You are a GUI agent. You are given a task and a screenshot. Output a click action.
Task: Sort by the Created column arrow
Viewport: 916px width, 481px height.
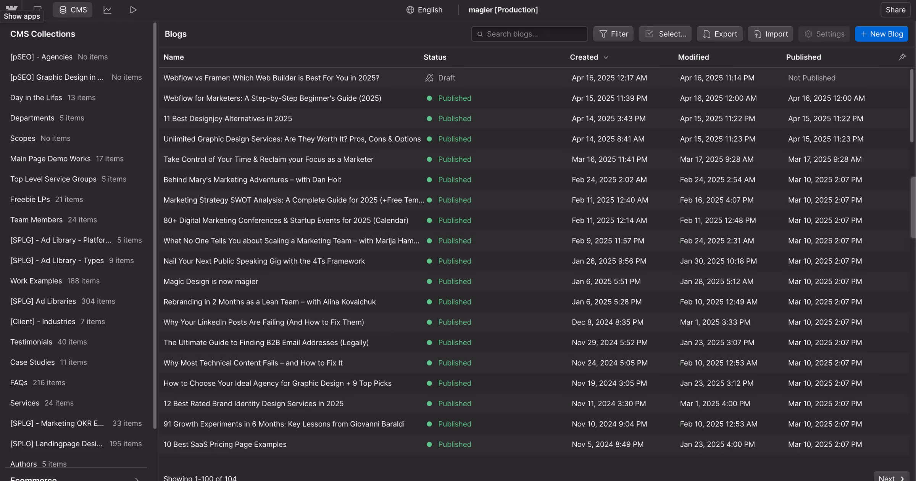pos(606,57)
